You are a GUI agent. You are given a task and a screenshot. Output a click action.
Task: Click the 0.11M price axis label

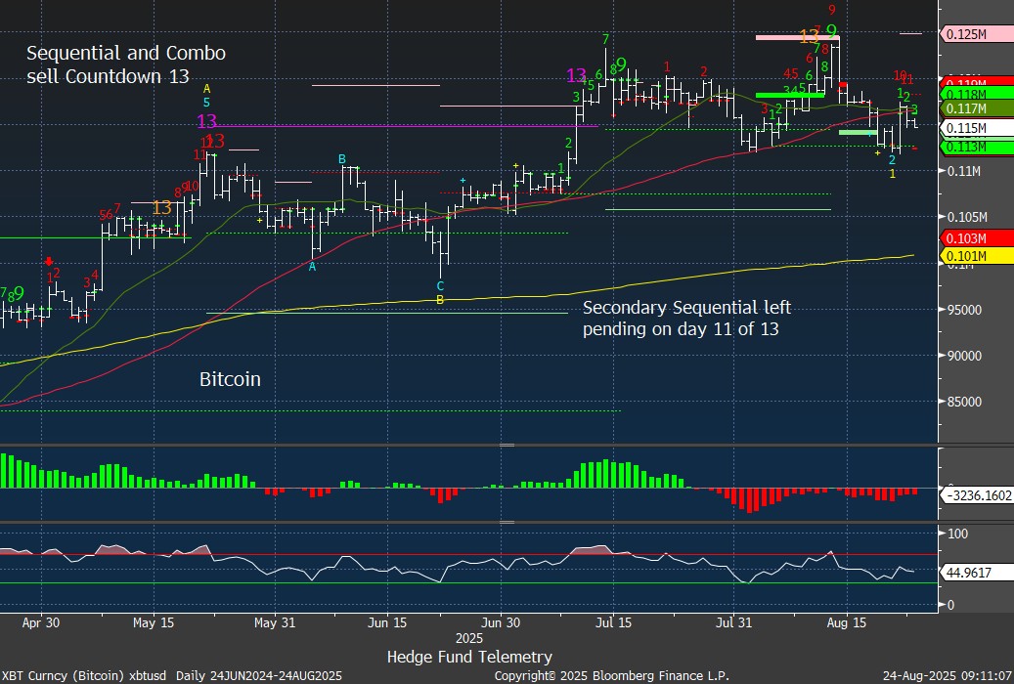click(964, 171)
